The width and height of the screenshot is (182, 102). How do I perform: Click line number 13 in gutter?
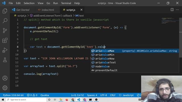(17, 66)
